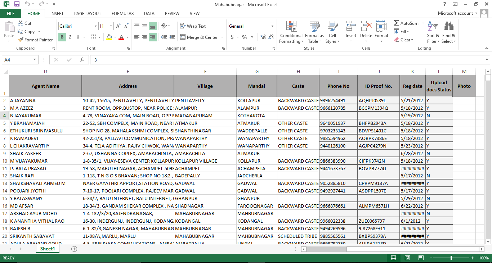Toggle bold formatting on the selection
492x263 pixels.
[61, 37]
